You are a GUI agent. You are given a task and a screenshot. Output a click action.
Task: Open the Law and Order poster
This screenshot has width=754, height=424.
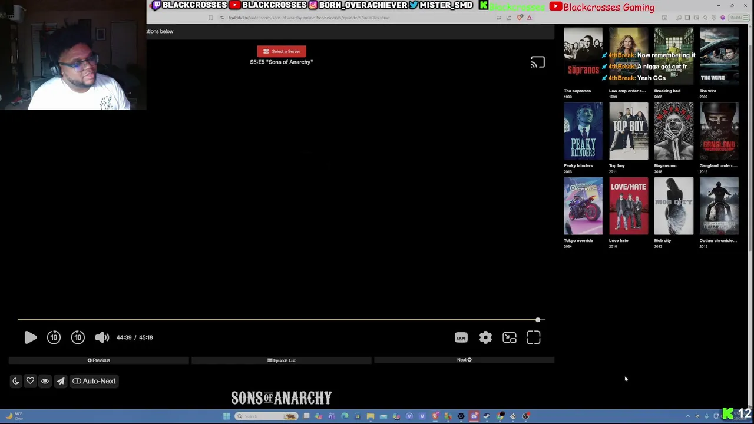[629, 57]
